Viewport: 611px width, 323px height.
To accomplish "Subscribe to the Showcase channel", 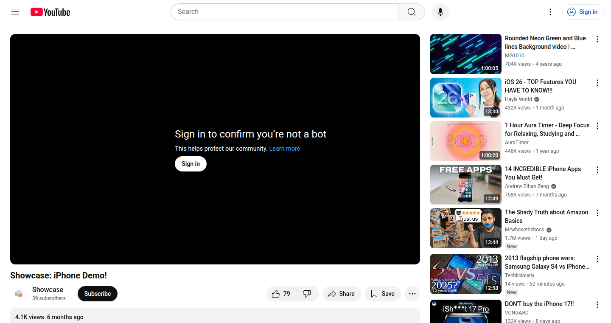I will [98, 294].
